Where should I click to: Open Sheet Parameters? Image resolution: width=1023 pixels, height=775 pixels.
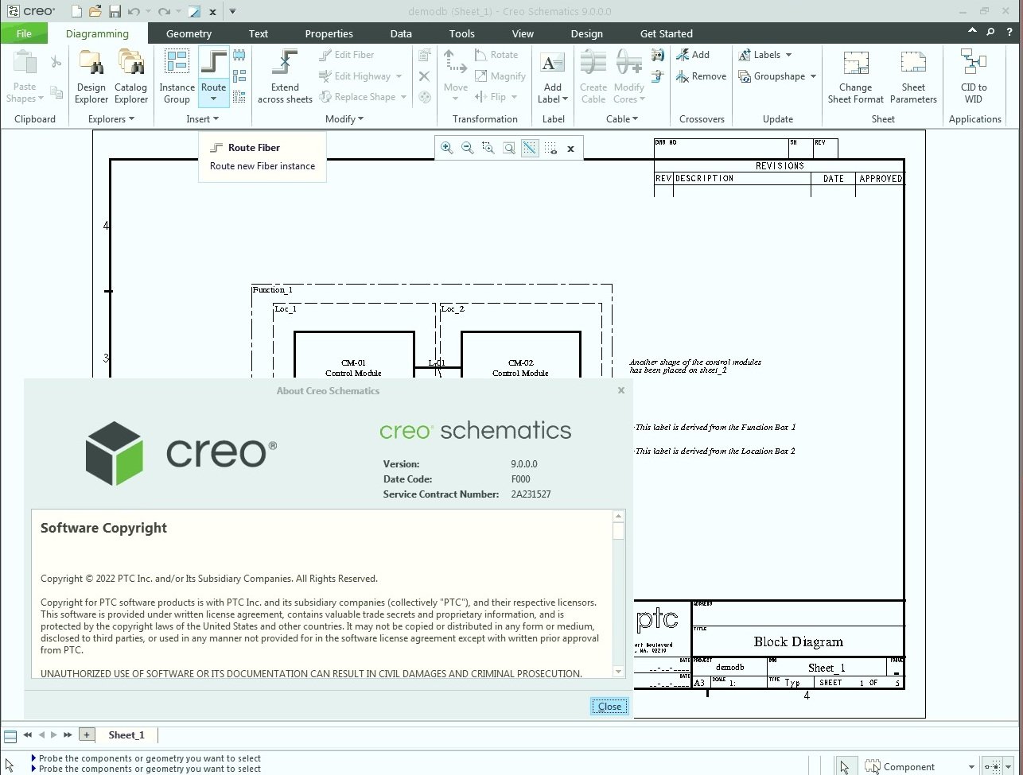pos(913,76)
